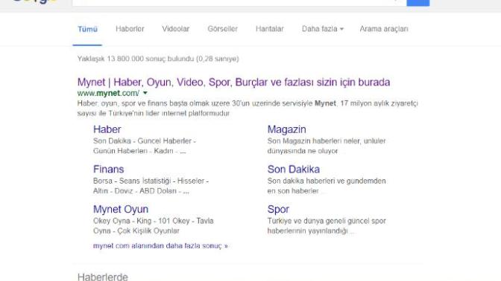Click the www.mynet.com URL
The width and height of the screenshot is (501, 281).
tap(108, 93)
